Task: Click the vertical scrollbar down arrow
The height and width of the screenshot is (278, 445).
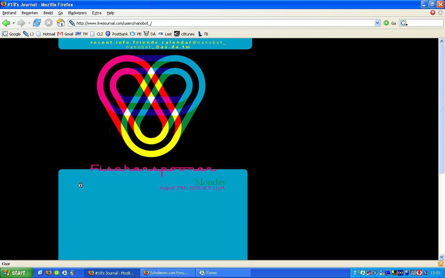Action: click(442, 257)
